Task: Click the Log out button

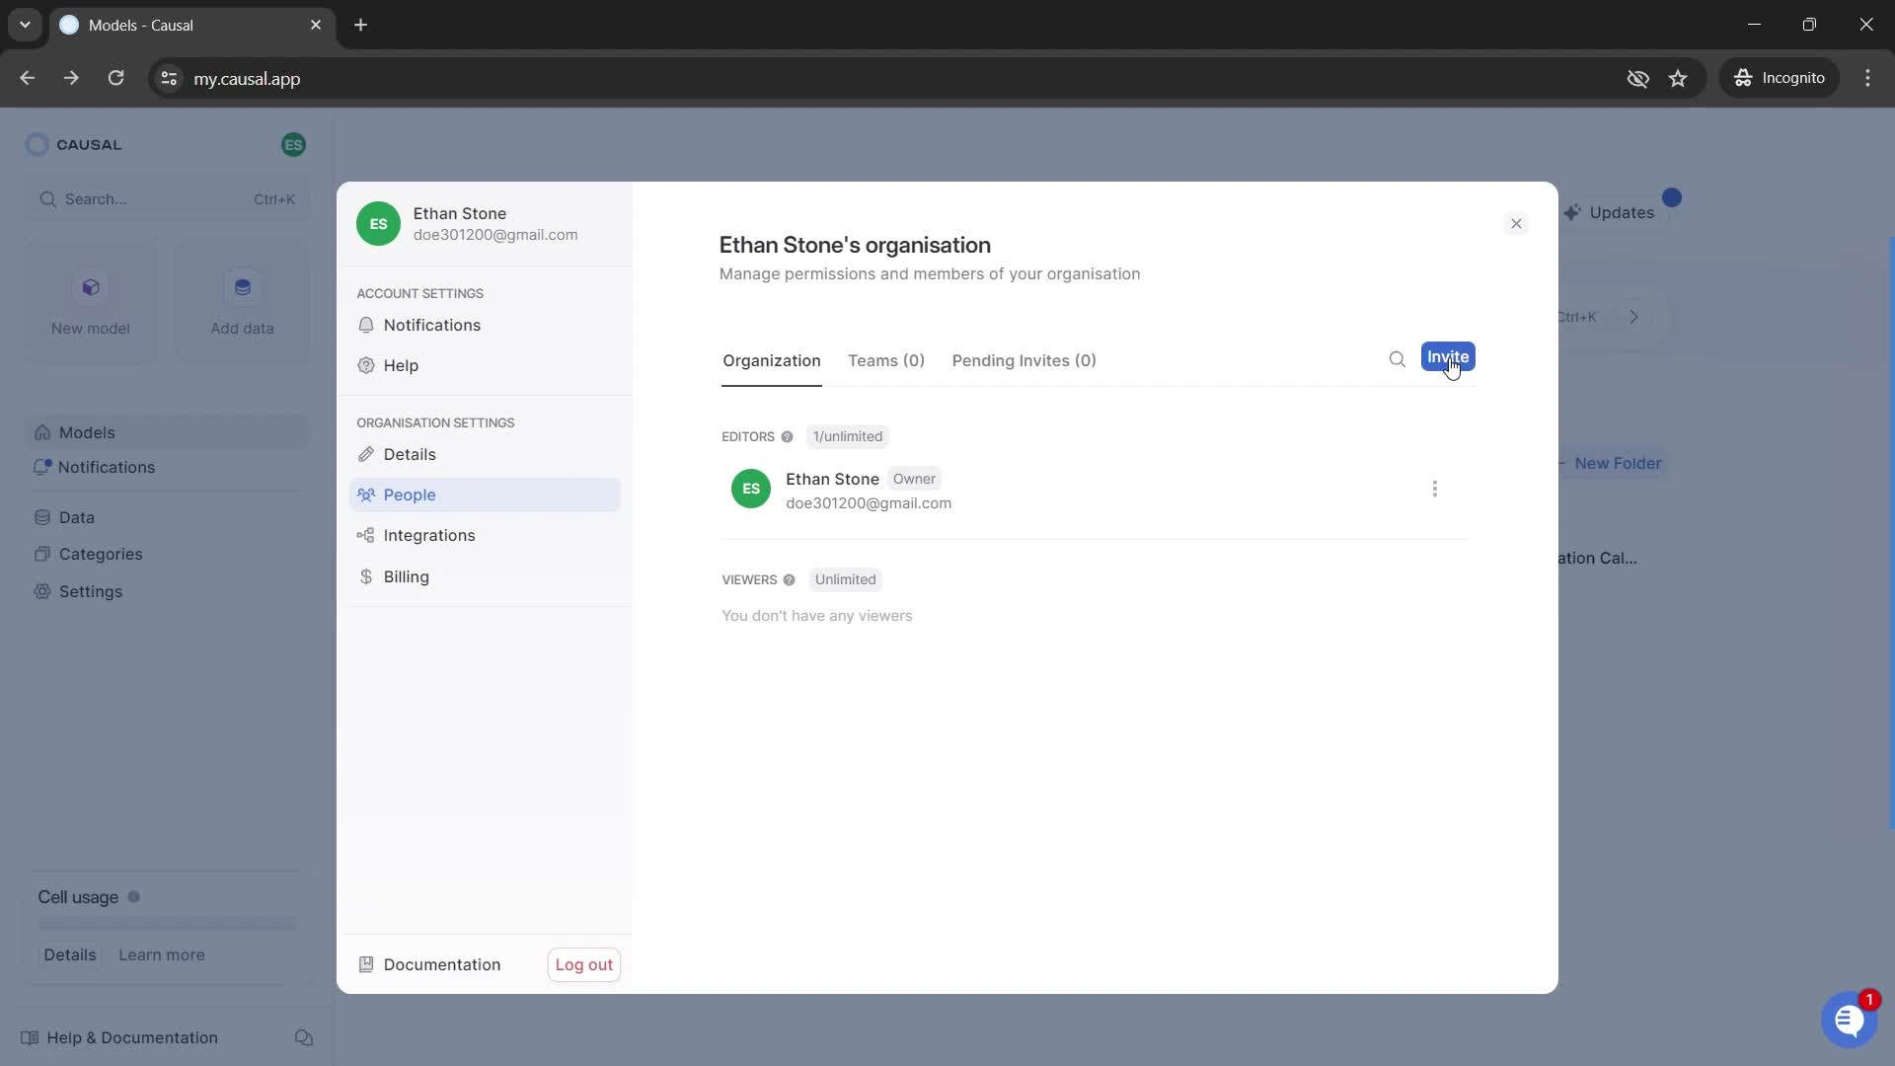Action: [x=583, y=963]
